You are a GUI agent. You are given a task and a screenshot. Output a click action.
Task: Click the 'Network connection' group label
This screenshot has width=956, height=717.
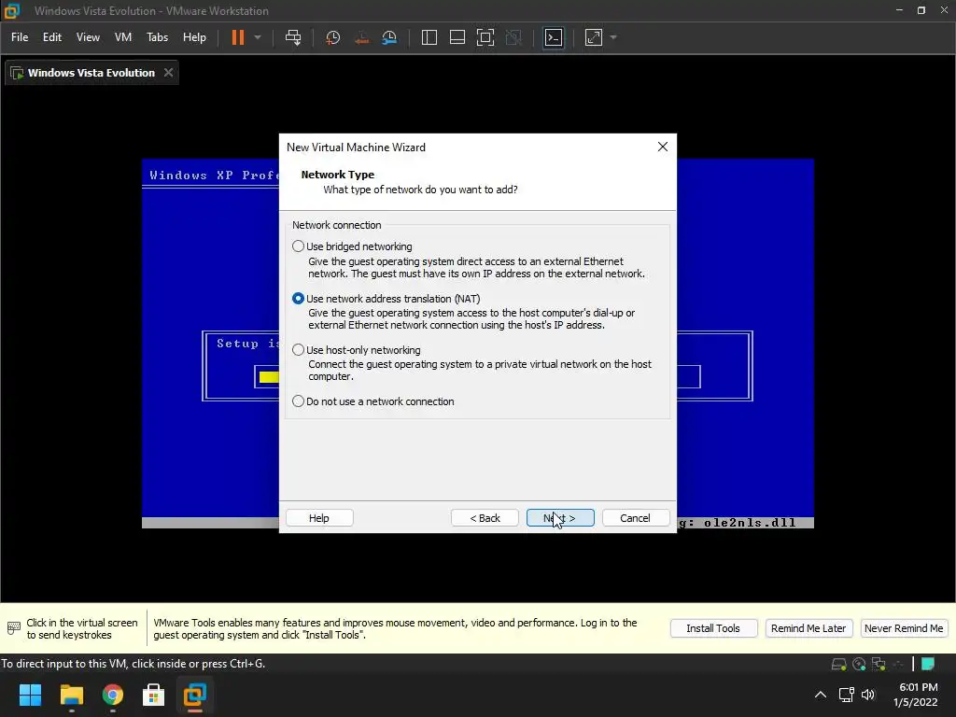[336, 225]
